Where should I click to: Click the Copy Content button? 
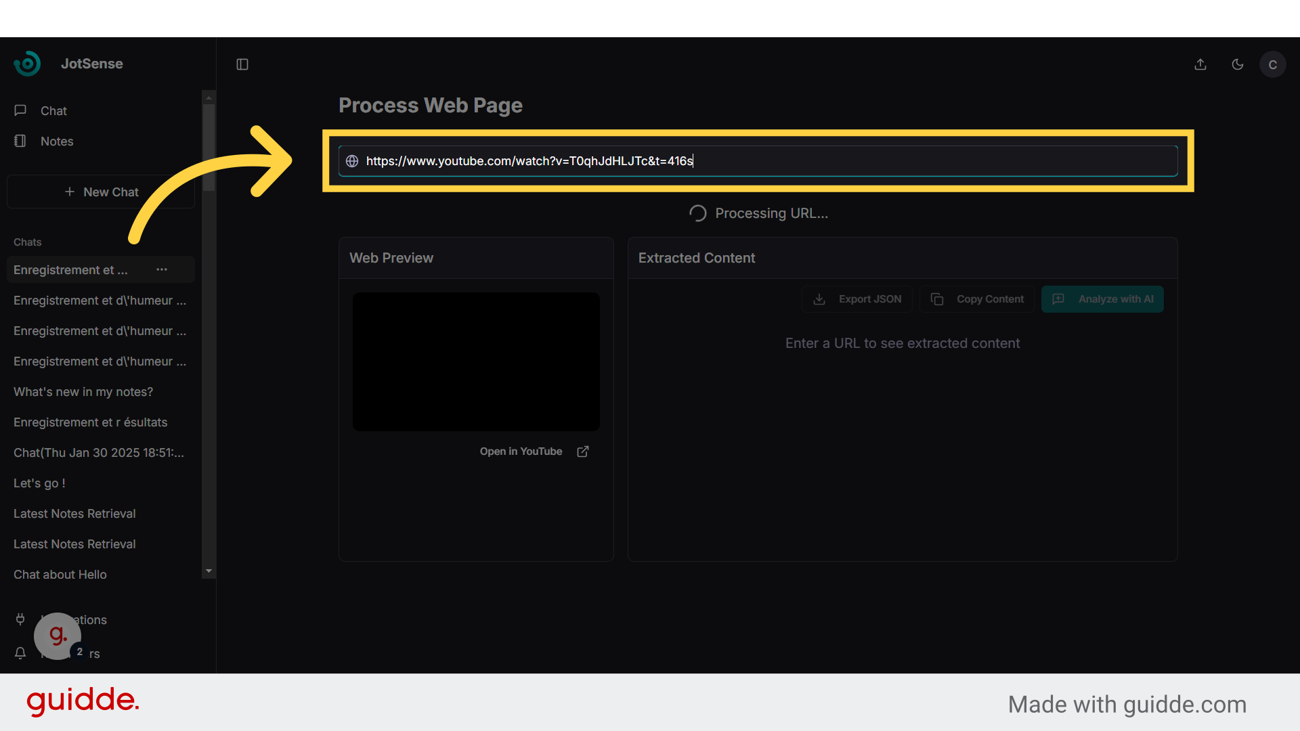[x=977, y=299]
